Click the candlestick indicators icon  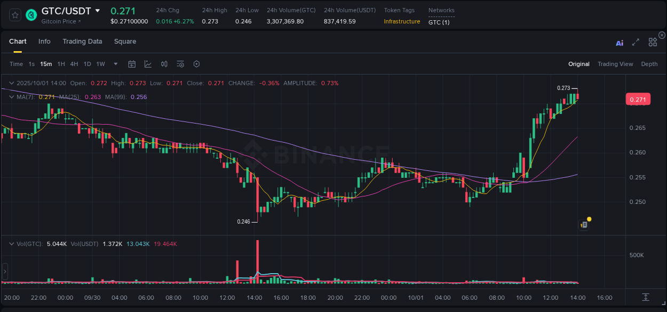pyautogui.click(x=164, y=64)
